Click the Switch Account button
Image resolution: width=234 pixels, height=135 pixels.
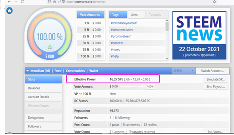[212, 71]
